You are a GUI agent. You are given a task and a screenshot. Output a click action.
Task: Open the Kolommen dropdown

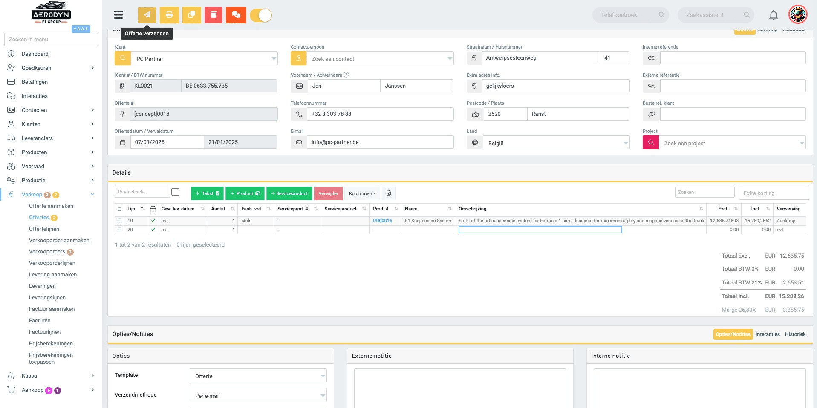(x=362, y=193)
